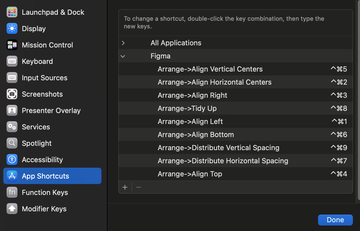
Task: Select Arrange->Align Left row
Action: [236, 122]
